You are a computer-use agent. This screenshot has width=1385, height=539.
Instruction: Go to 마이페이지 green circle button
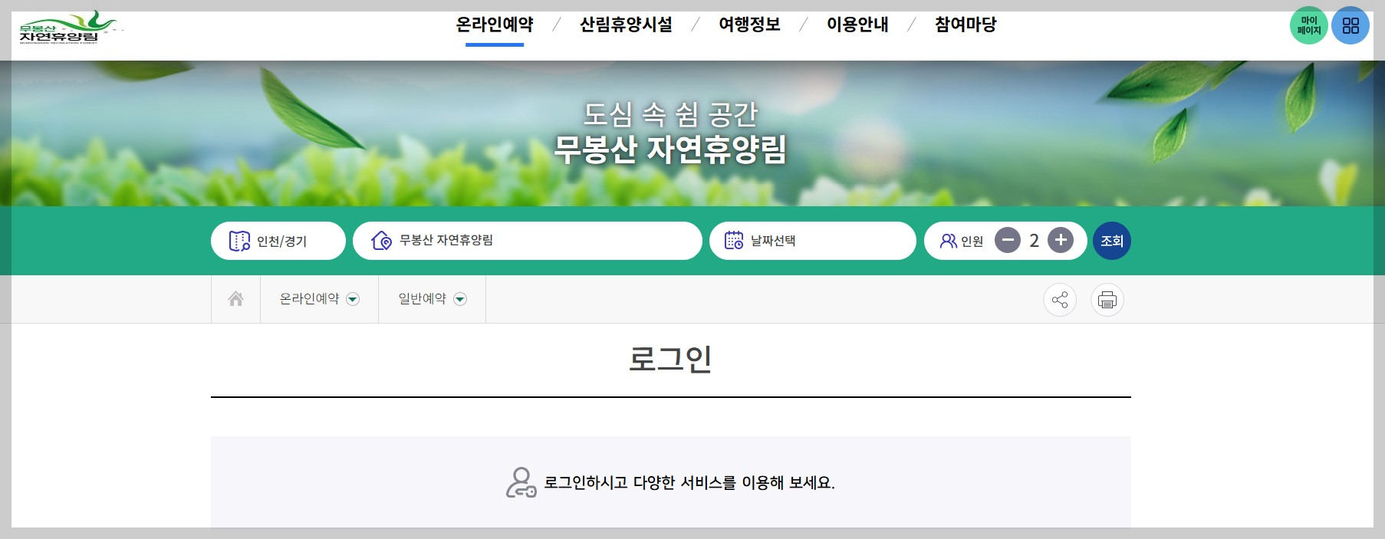[1308, 25]
